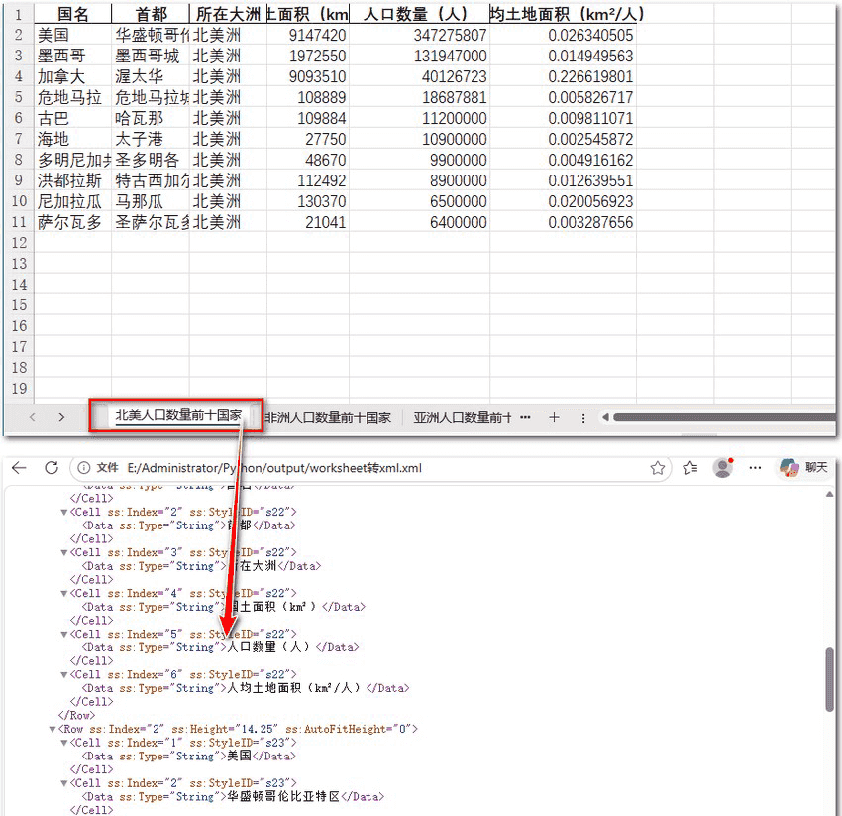Select the cell with value 0.226619801

click(x=563, y=77)
